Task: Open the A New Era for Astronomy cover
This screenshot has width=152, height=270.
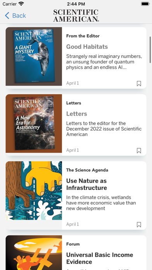Action: click(34, 123)
